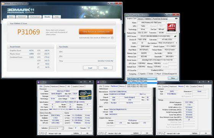Click the Combined Score row in Result Details
This screenshot has height=138, width=214.
coord(22,57)
